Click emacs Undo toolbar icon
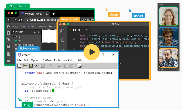Viewport: 182px width, 110px height. coord(51,66)
